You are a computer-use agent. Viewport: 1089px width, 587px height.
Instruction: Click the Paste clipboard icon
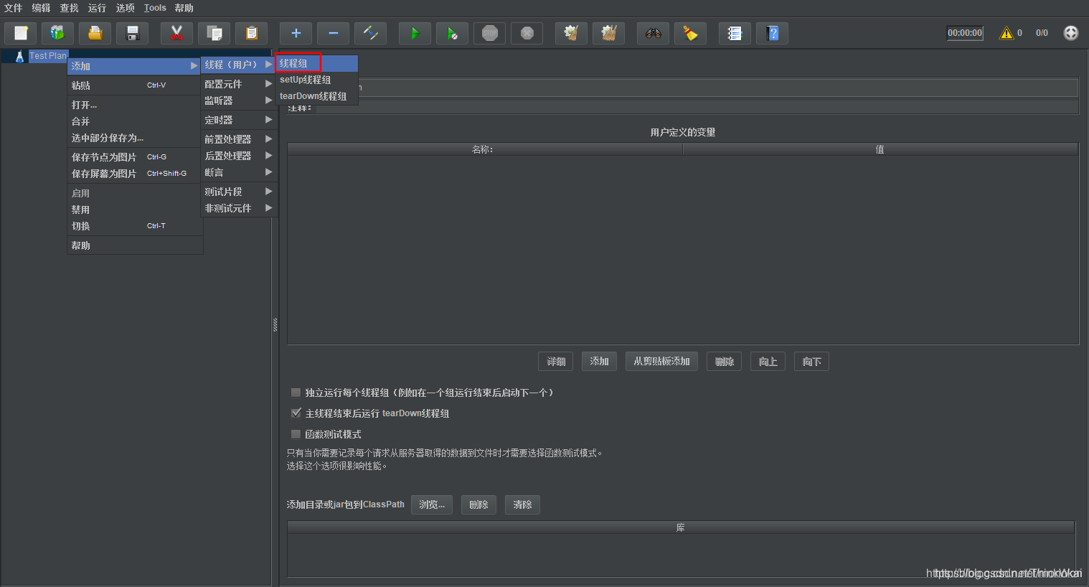coord(251,33)
